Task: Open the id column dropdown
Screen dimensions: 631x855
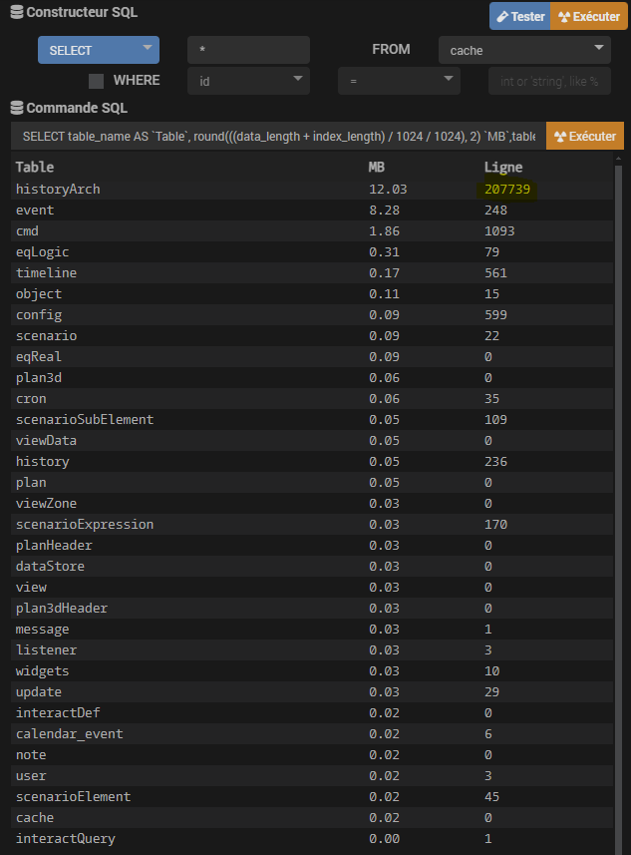Action: point(248,81)
